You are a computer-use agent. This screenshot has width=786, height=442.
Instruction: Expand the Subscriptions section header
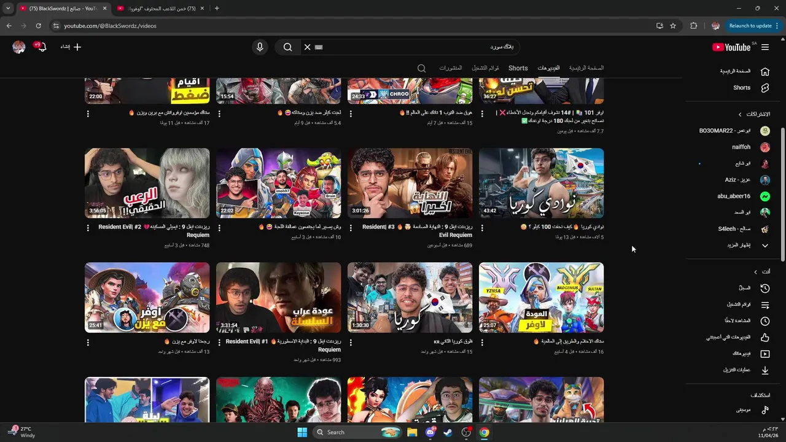click(x=753, y=114)
